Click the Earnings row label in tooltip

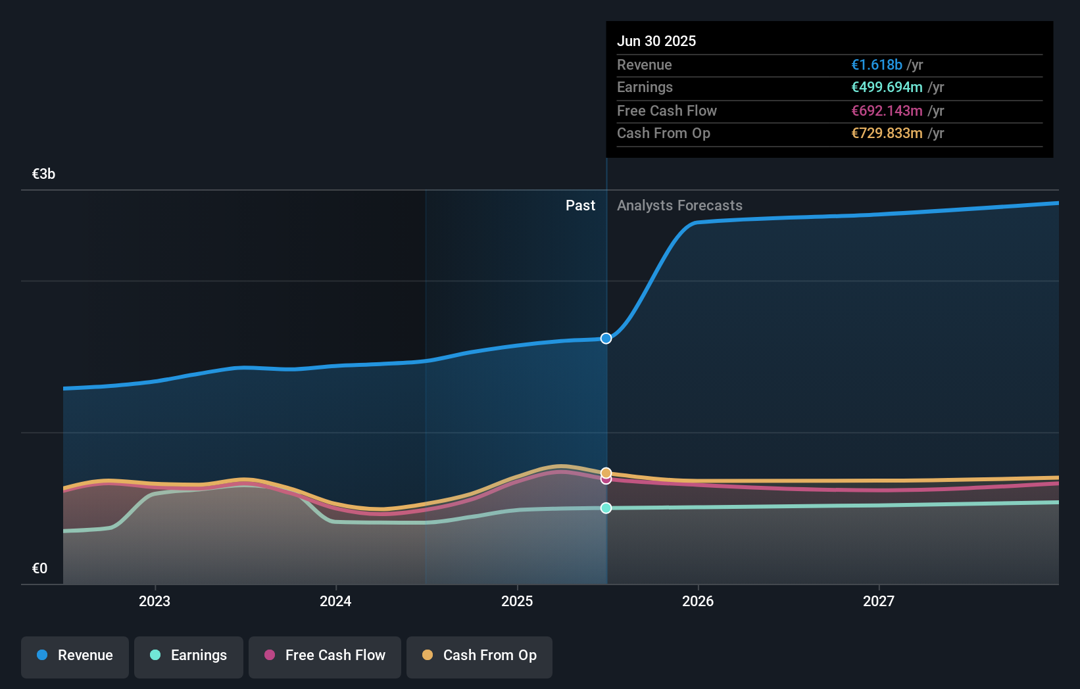(645, 87)
